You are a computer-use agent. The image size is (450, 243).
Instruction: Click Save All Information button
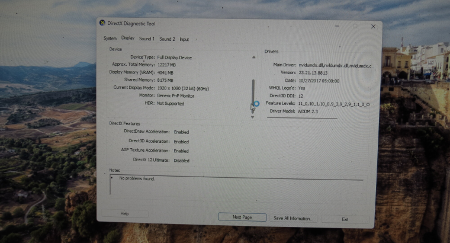click(x=293, y=218)
